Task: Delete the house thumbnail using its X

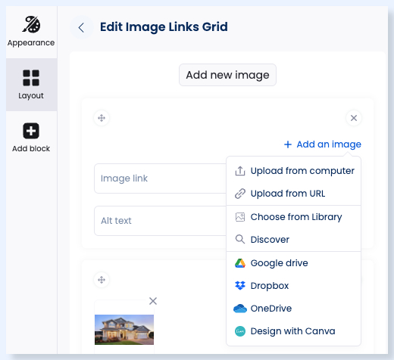Action: point(153,301)
